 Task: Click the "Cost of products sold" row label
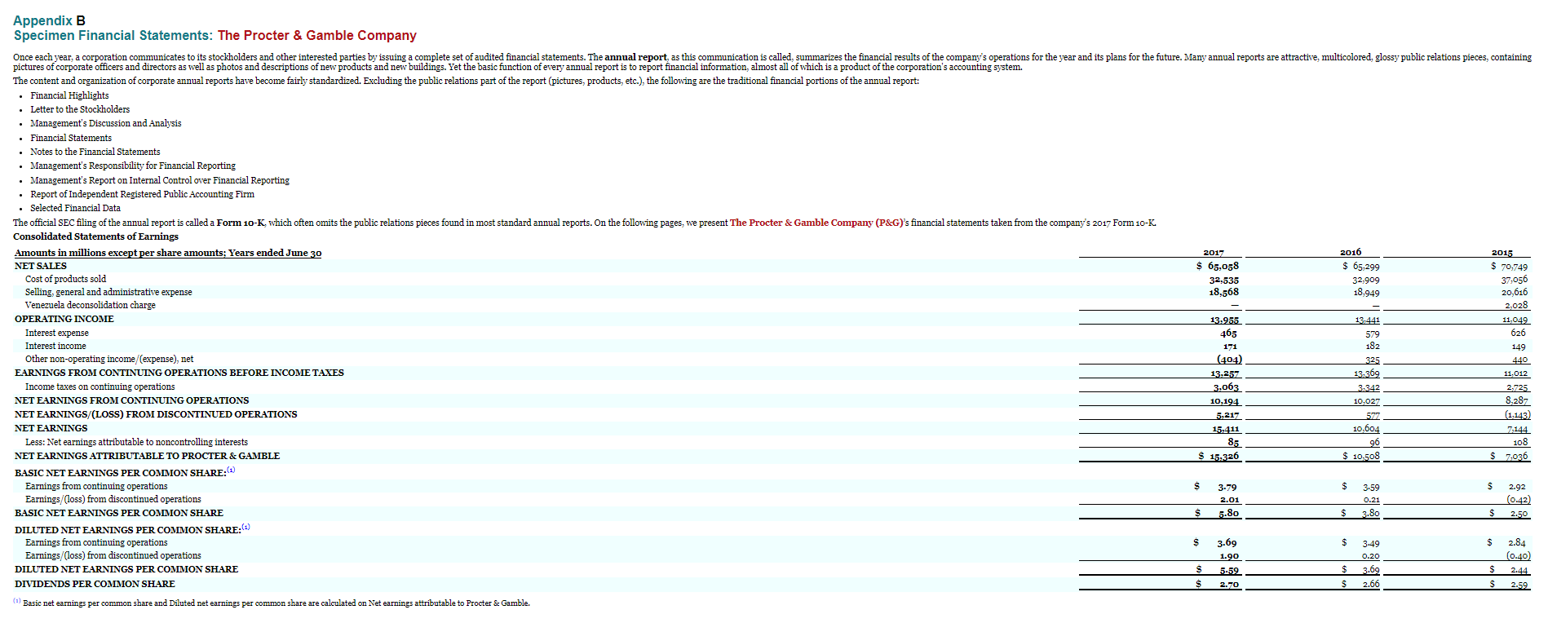(65, 279)
